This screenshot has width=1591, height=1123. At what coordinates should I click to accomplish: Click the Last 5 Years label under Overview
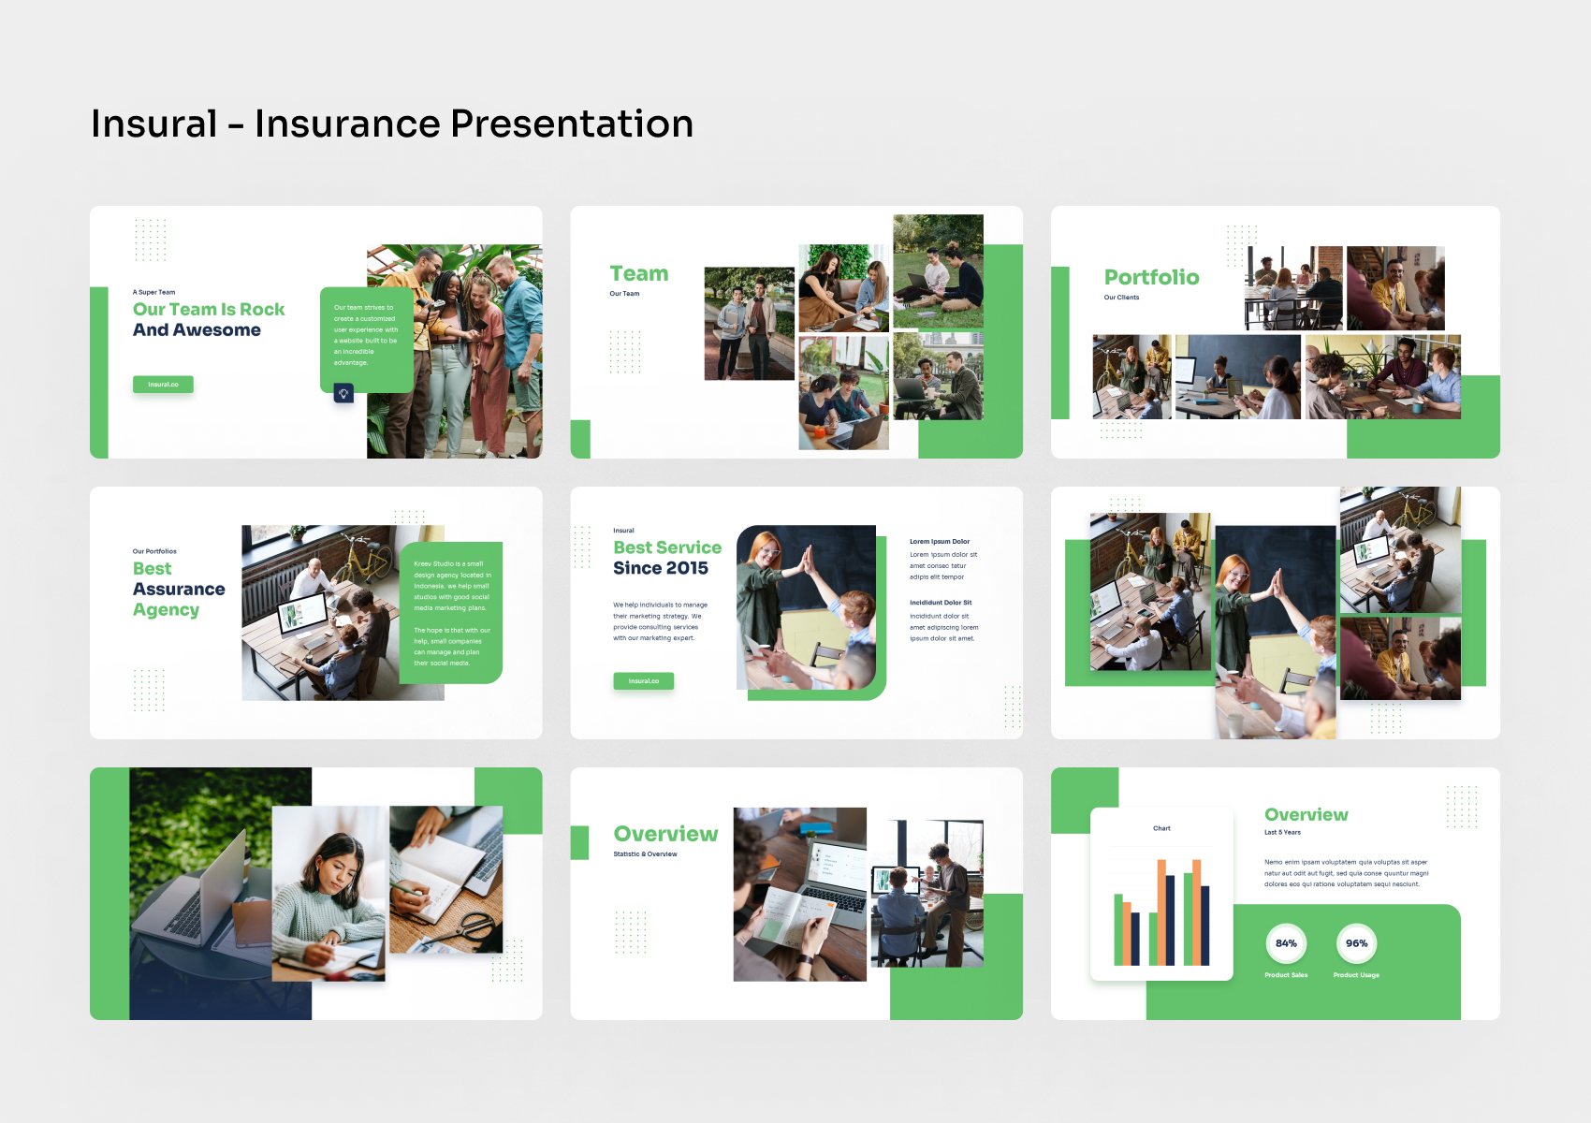click(1284, 831)
